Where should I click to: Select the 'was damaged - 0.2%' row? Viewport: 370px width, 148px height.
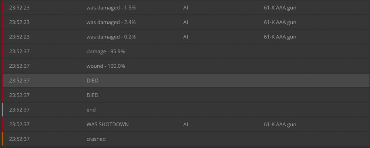(111, 37)
